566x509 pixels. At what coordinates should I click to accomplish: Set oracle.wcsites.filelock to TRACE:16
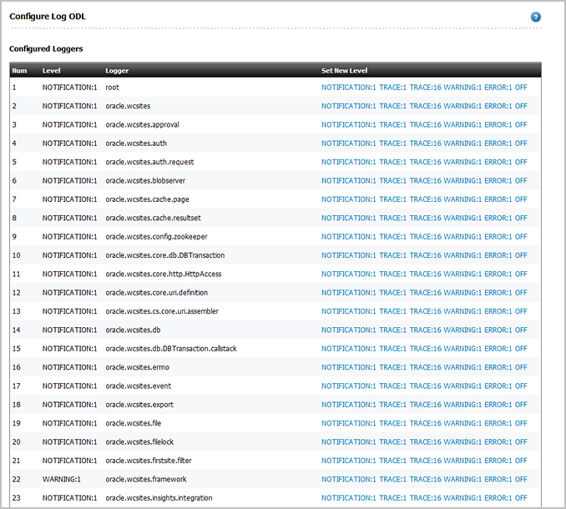(425, 442)
